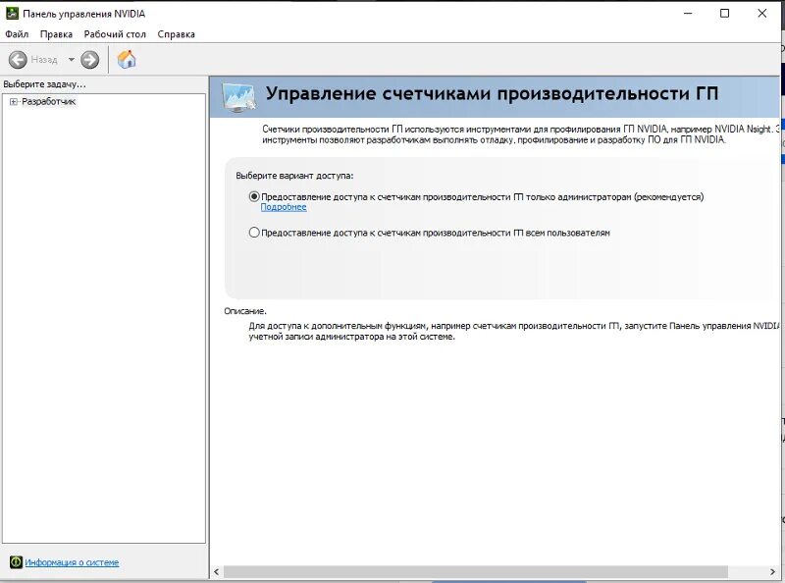Open the Рабочий стол menu
The width and height of the screenshot is (785, 583).
(x=115, y=34)
